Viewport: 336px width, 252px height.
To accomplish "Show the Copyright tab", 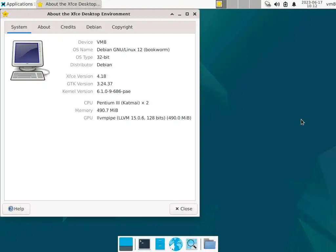I will [x=122, y=27].
